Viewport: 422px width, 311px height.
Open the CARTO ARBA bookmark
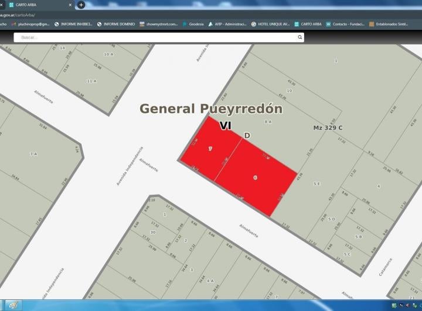point(308,24)
